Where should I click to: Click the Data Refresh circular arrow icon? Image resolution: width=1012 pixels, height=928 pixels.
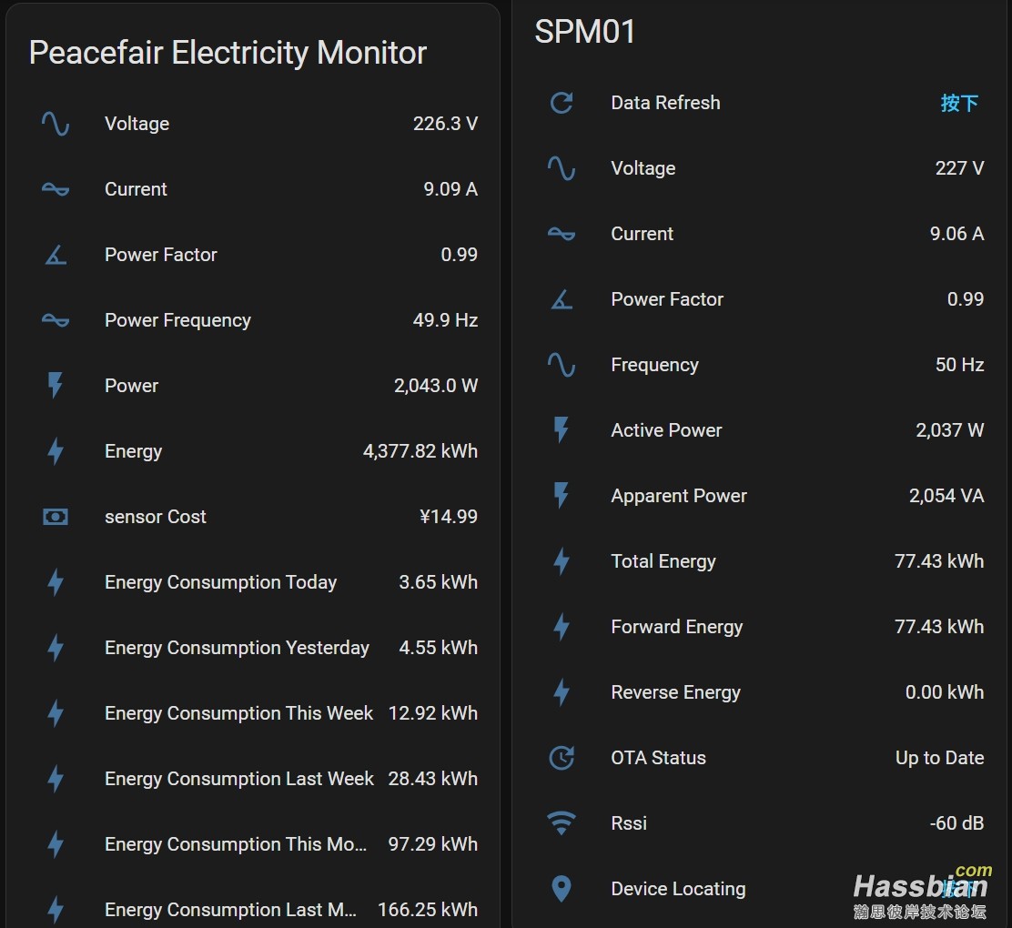[562, 103]
